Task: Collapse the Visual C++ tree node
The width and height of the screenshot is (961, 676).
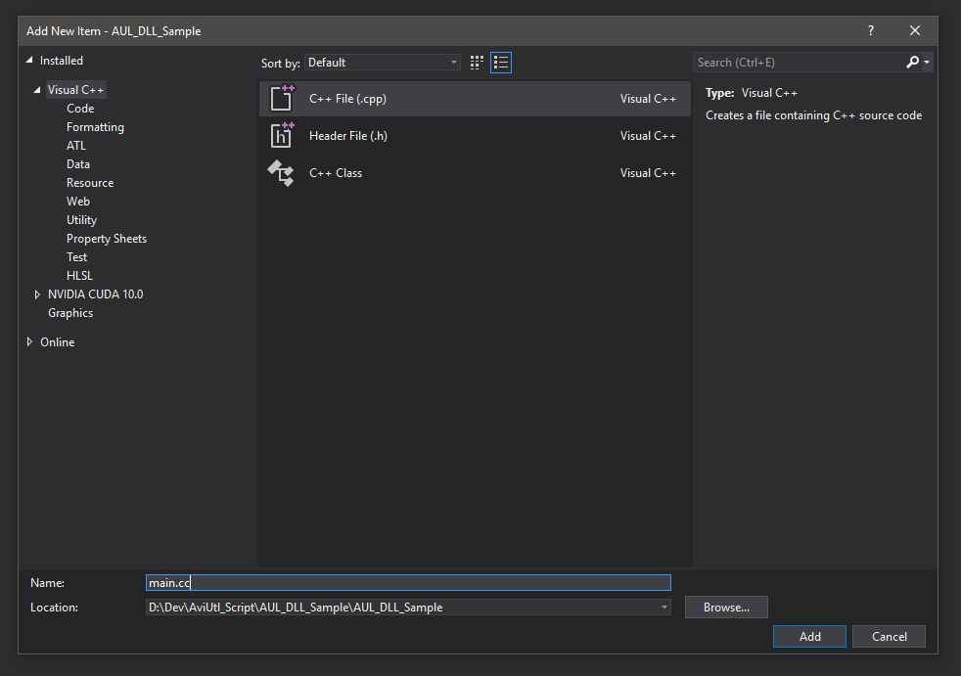Action: tap(35, 89)
